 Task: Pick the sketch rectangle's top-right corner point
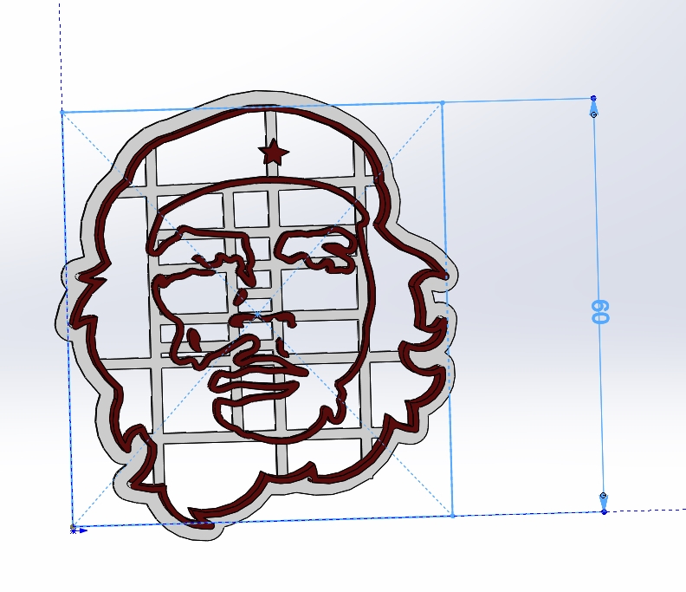pos(443,103)
